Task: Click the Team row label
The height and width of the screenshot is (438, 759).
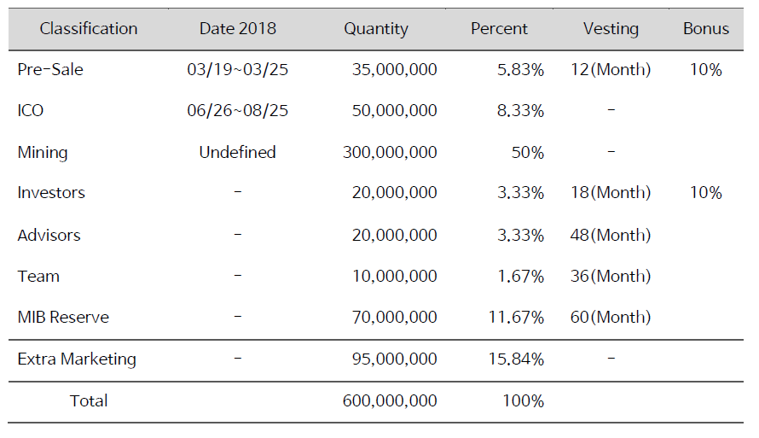Action: tap(38, 277)
